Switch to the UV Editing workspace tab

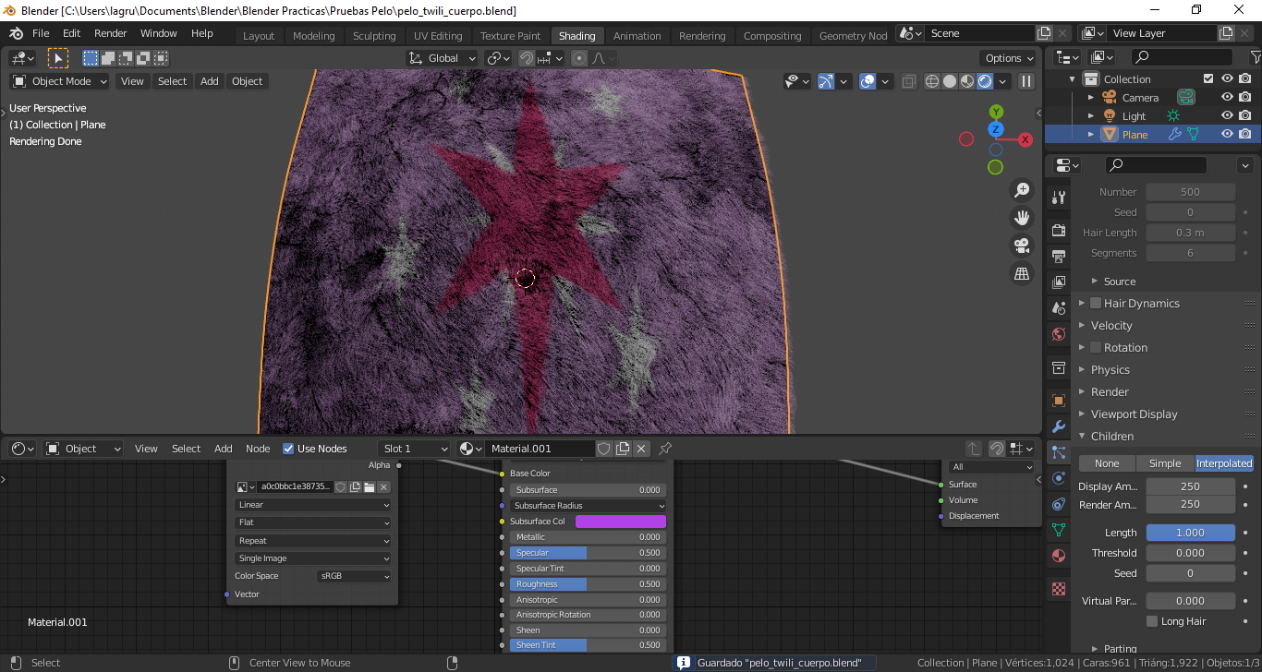438,36
